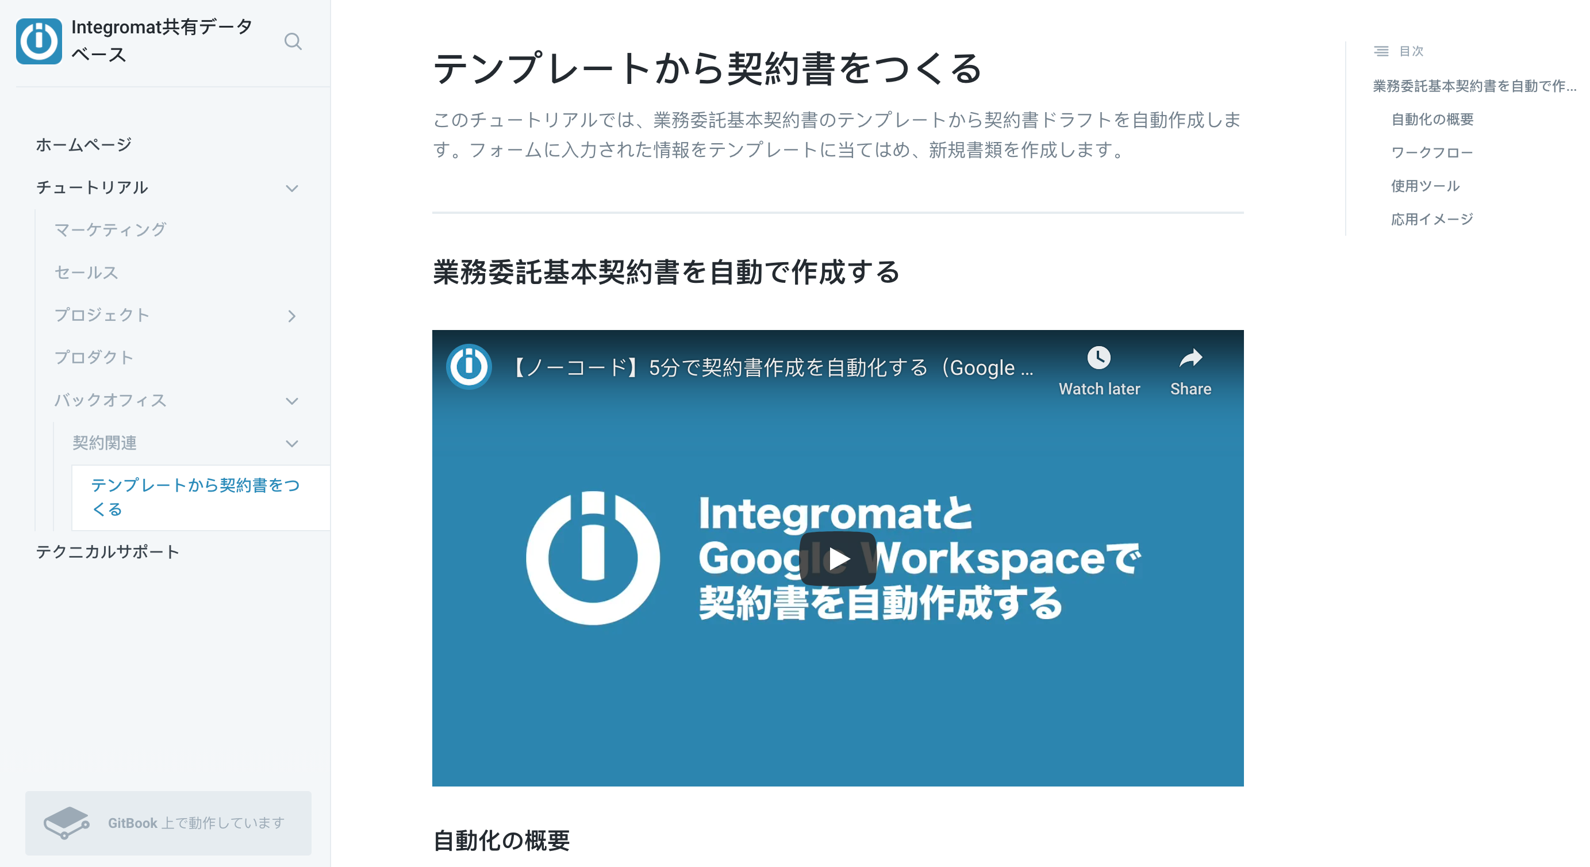
Task: Click the heading 業務委託基本契約書を自動で作成する
Action: click(x=666, y=273)
